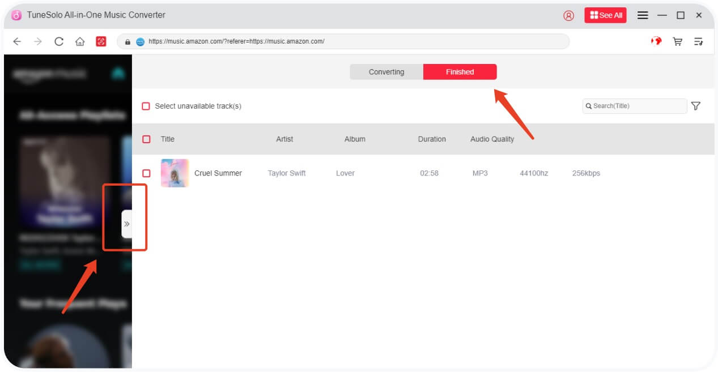Image resolution: width=718 pixels, height=372 pixels.
Task: Click the Select unavailable track(s) label
Action: [x=198, y=106]
